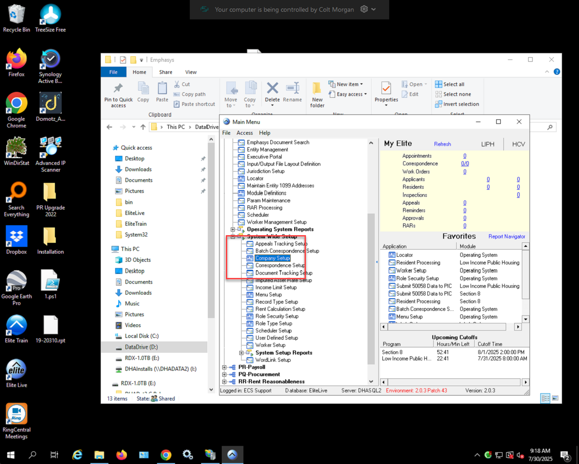Click the Refresh link in My Elite
This screenshot has height=464, width=579.
[x=442, y=144]
